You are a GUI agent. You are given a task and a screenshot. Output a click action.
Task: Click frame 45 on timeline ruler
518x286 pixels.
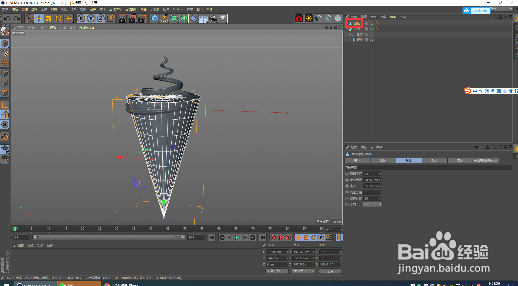[168, 229]
